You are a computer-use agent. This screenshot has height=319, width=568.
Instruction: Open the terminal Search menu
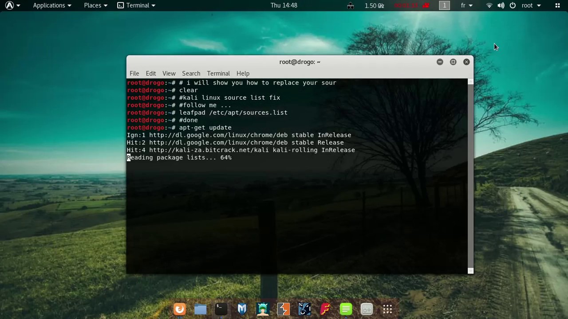click(x=191, y=74)
